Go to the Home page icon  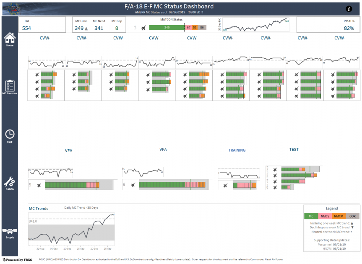point(9,37)
